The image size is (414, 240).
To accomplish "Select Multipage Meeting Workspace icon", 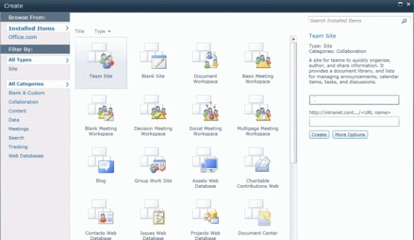I will (x=258, y=108).
